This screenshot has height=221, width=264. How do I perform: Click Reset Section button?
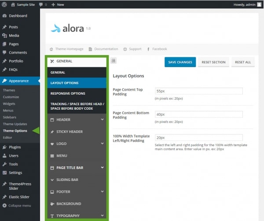coord(213,62)
